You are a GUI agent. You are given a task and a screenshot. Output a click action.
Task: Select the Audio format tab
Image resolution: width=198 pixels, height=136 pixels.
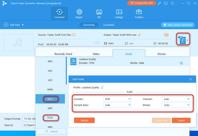tap(129, 53)
